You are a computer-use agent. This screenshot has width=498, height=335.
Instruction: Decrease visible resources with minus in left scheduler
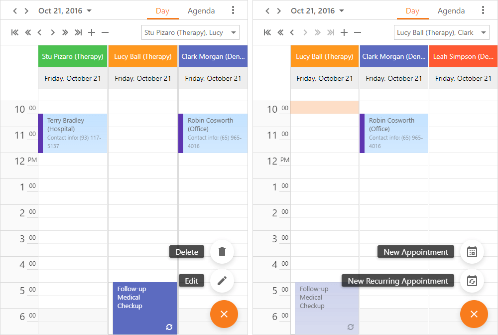coord(105,32)
